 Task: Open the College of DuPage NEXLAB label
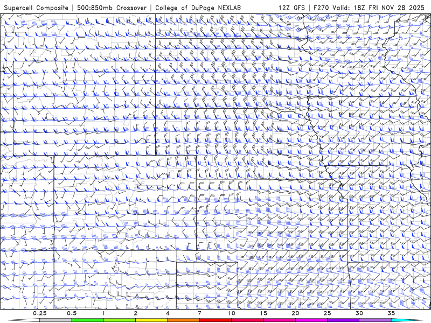point(198,8)
